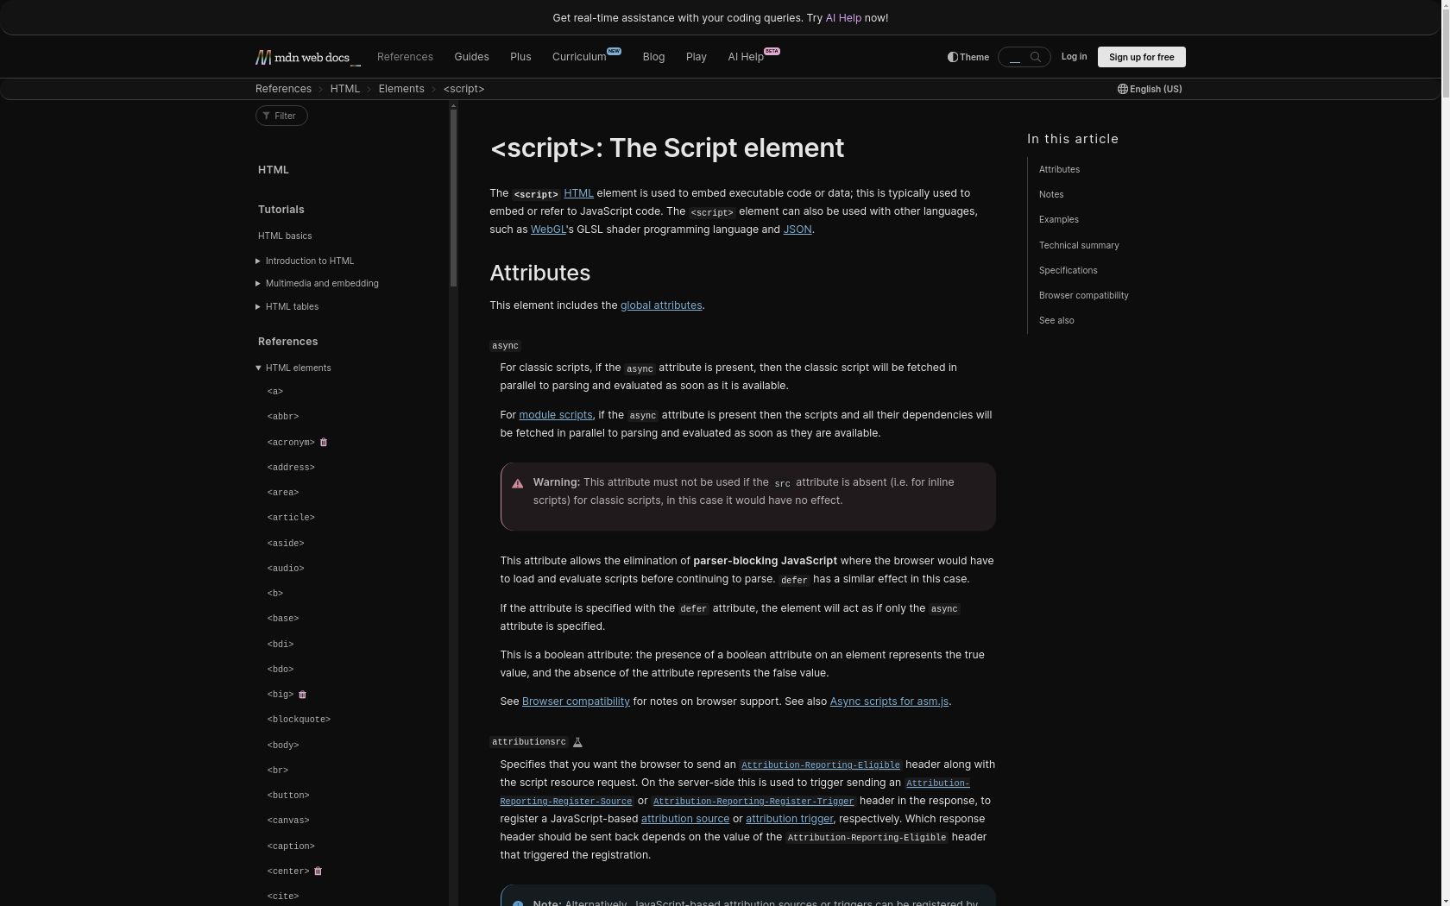The image size is (1450, 906).
Task: Open Async scripts for asm.js link
Action: (x=889, y=702)
